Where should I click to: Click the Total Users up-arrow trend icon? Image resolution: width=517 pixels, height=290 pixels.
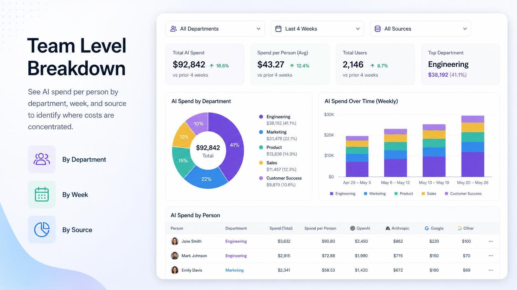373,66
